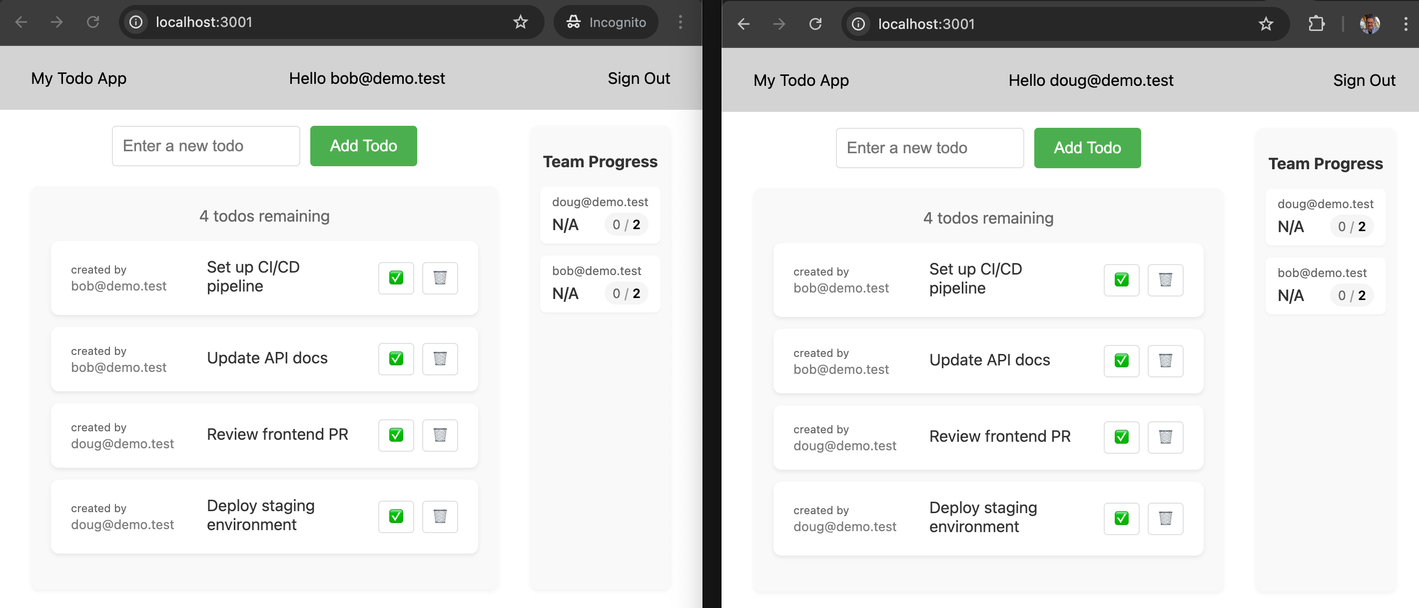Open the three-dot browser menu in bob's window
Screen dimensions: 1419x608
click(x=681, y=22)
